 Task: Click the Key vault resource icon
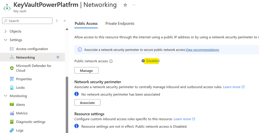point(7,8)
